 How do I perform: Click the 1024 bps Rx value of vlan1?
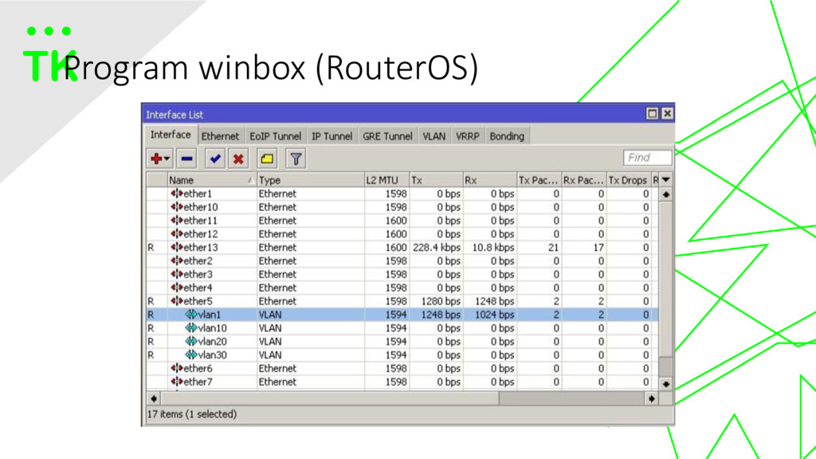[x=494, y=314]
